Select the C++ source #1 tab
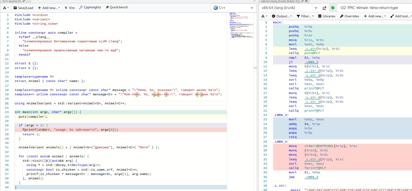Screen dimensions: 412x191 tap(12, 1)
